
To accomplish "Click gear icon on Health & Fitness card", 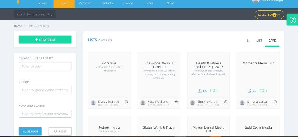I will 226,102.
